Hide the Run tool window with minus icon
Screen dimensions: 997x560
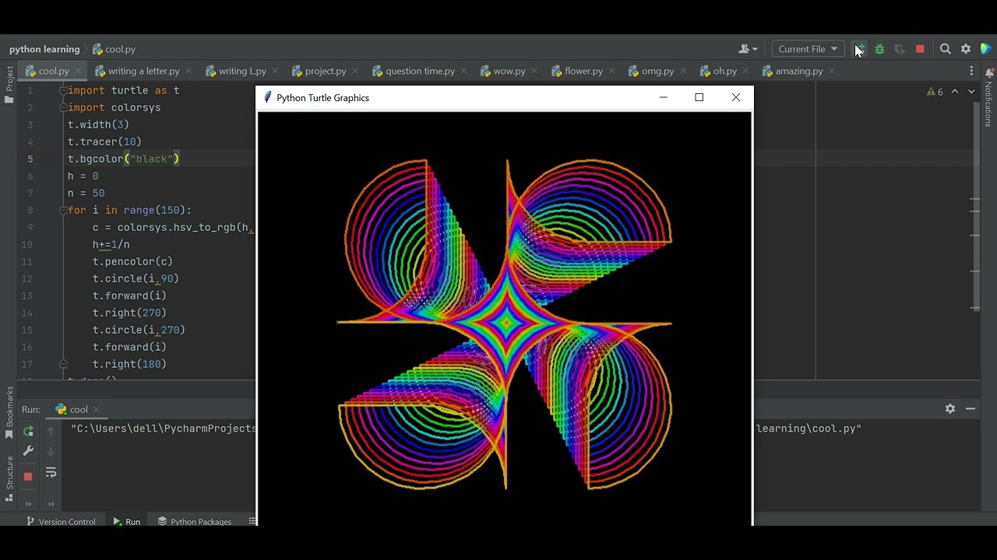(x=971, y=408)
